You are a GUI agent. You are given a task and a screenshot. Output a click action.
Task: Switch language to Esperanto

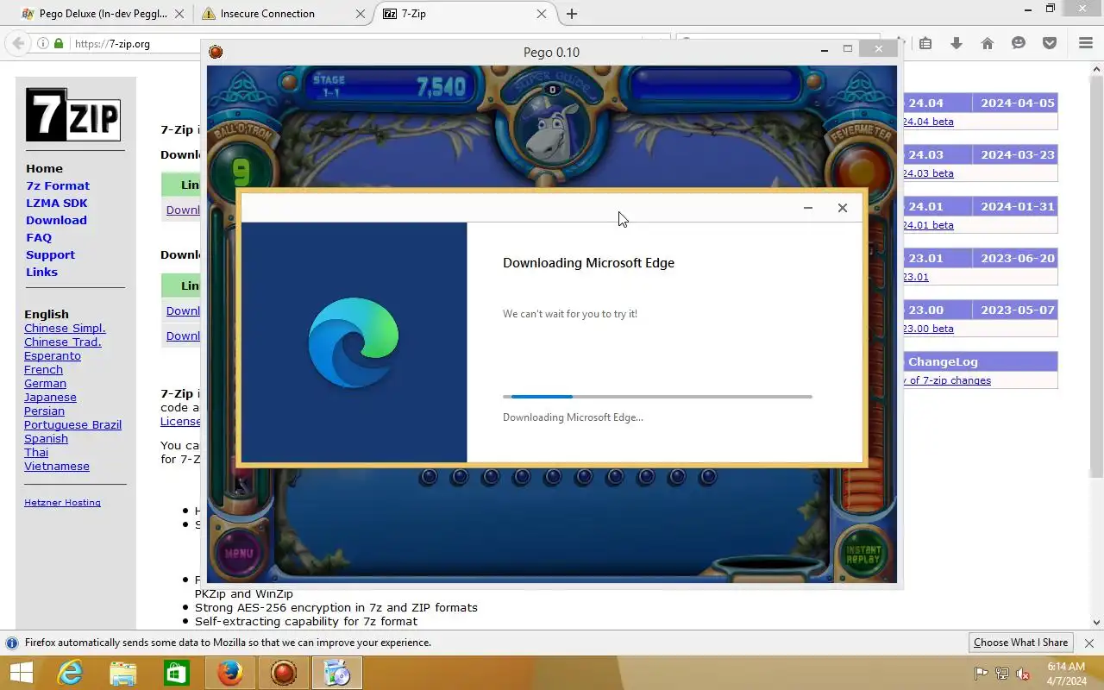(53, 355)
